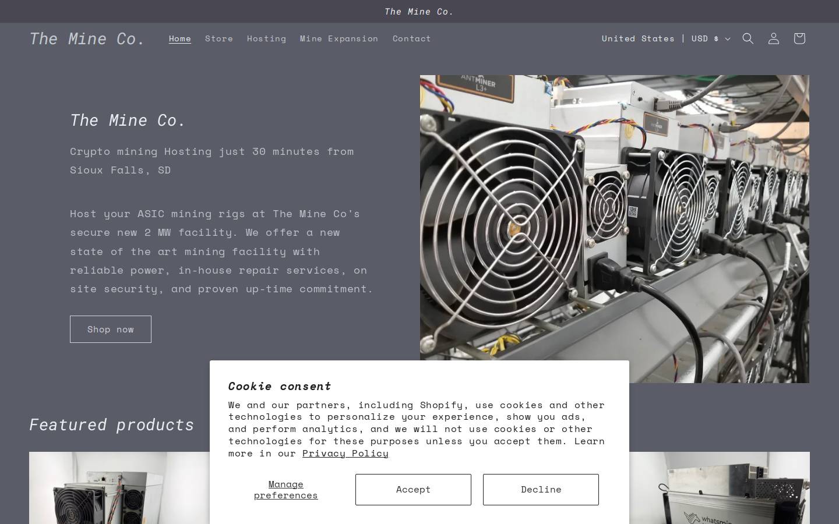
Task: Open the Hosting menu item
Action: tap(266, 38)
